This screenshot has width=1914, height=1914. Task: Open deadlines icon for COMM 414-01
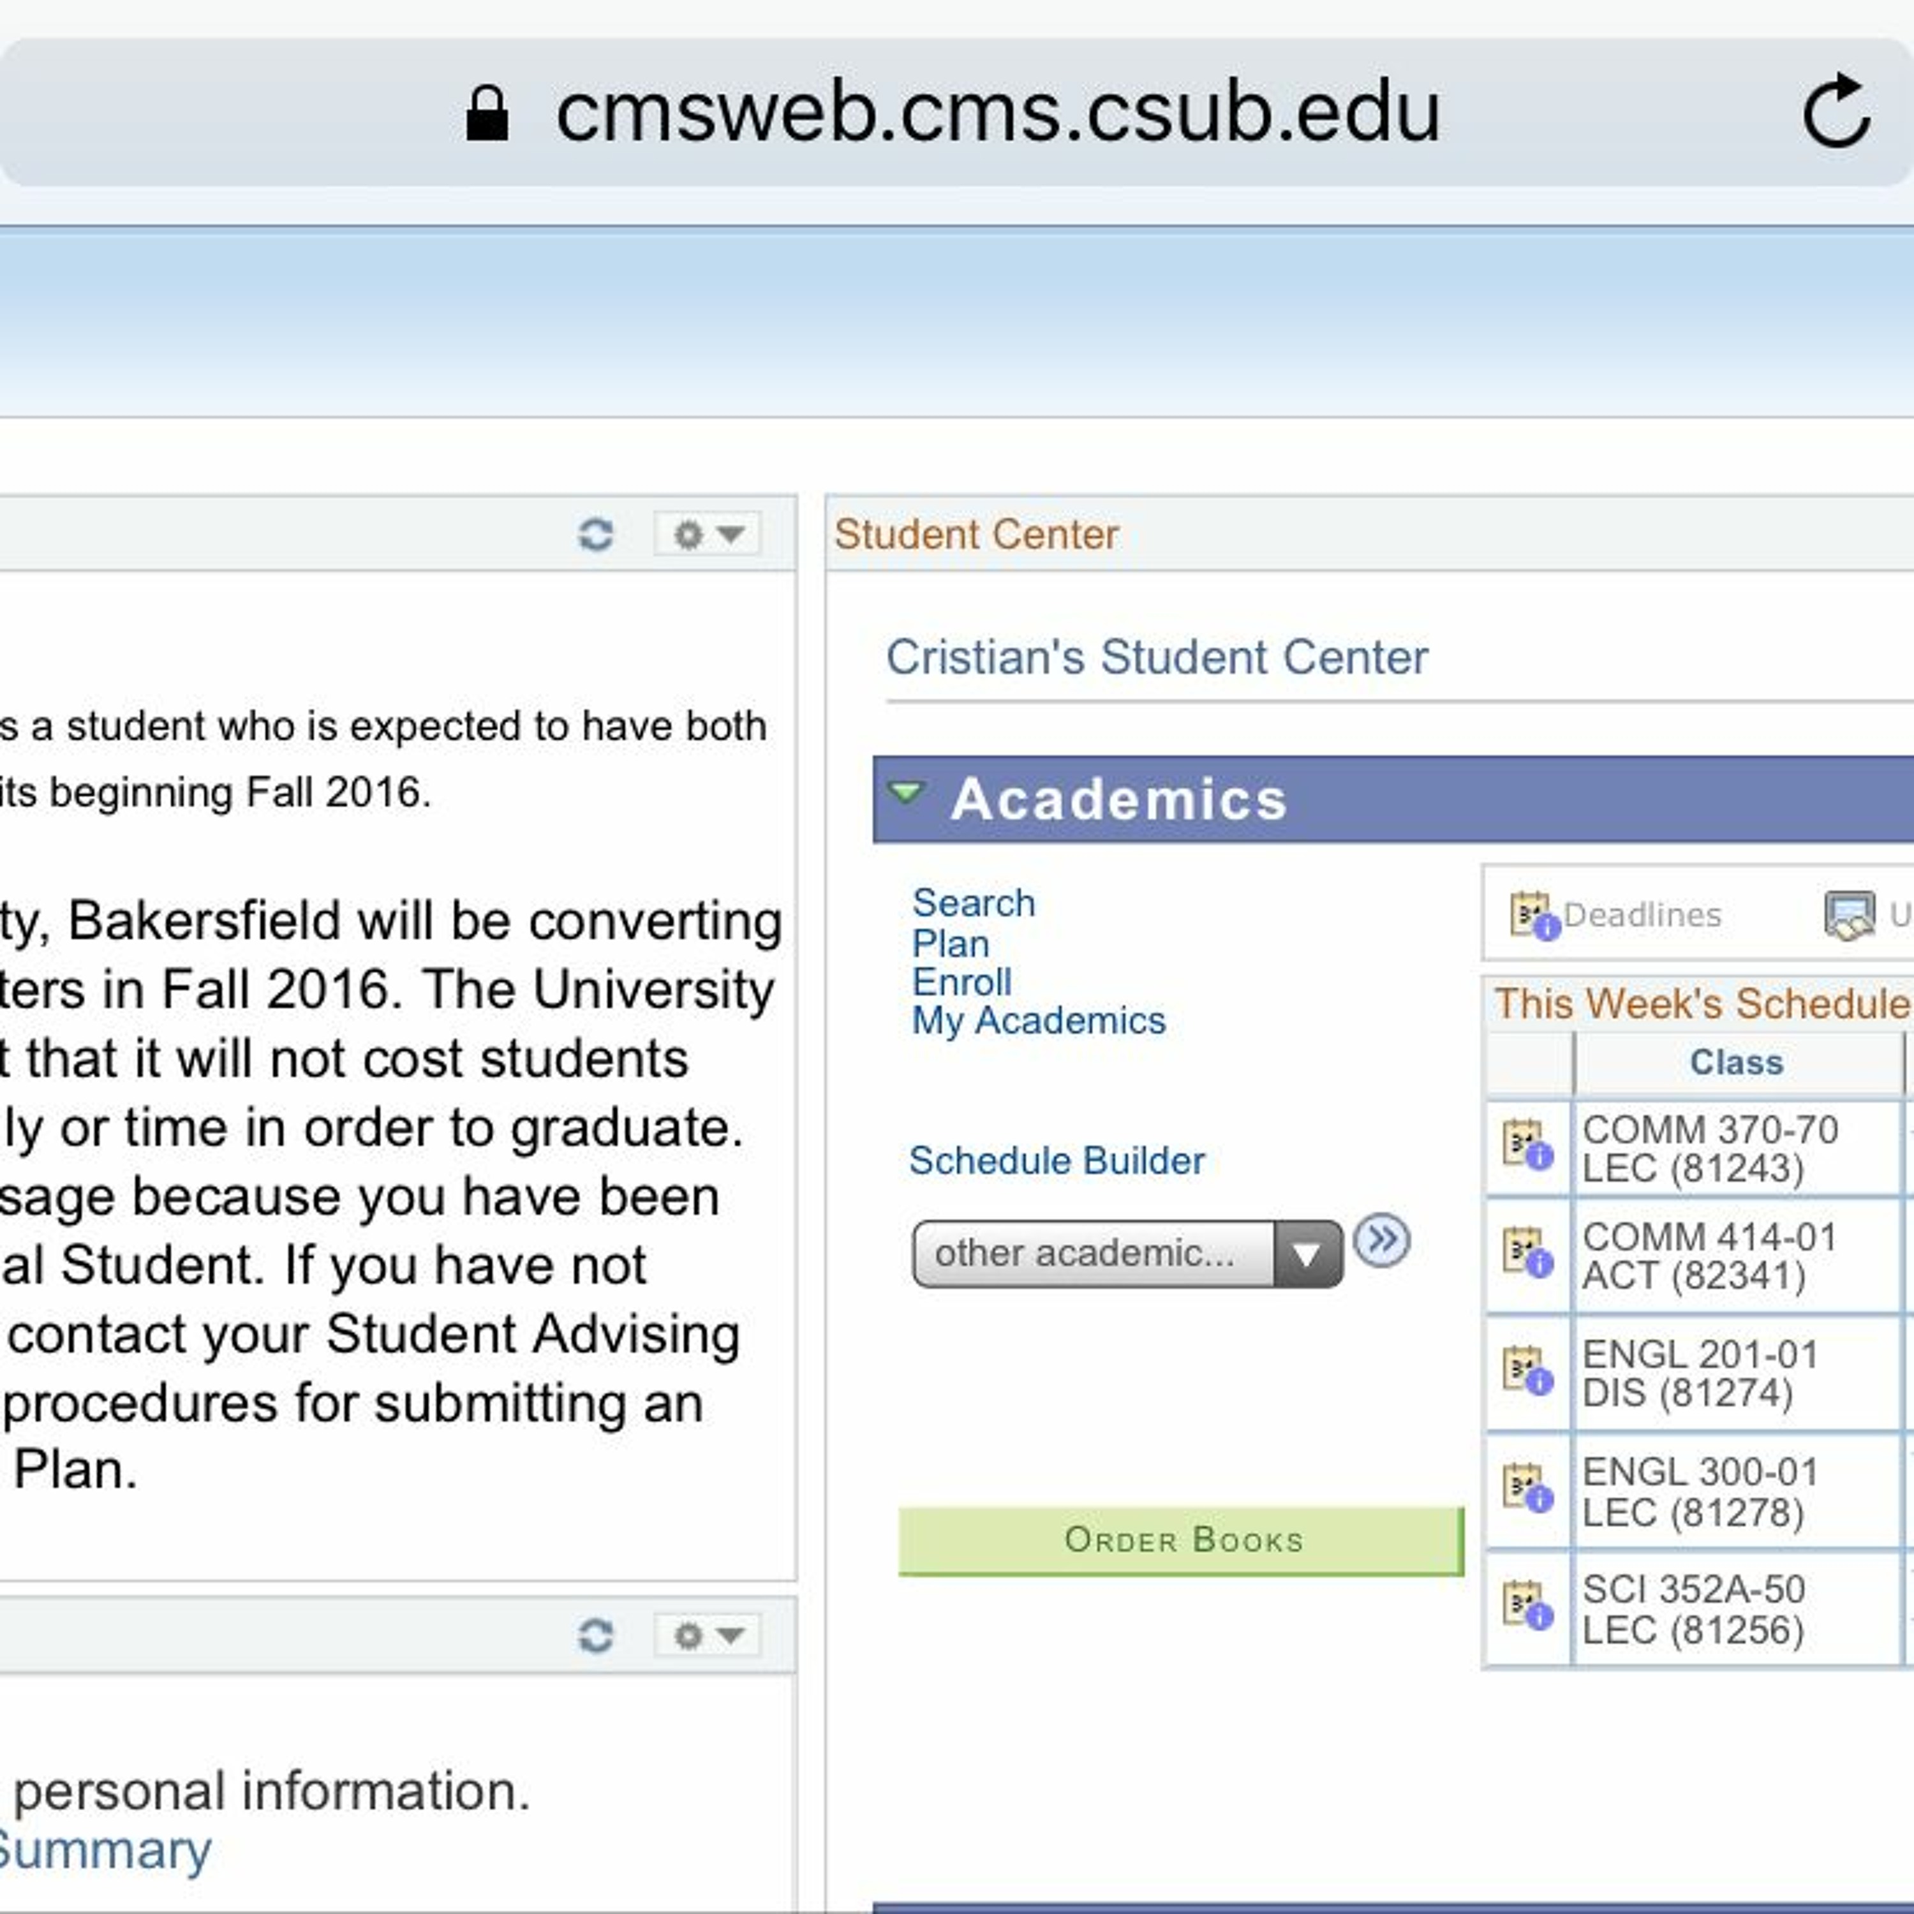1527,1253
